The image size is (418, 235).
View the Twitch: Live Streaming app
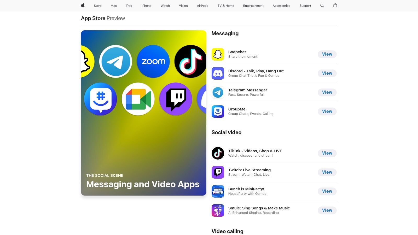pos(327,172)
